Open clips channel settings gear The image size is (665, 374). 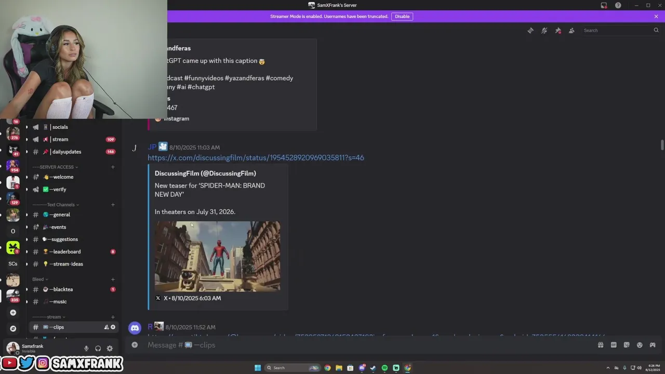click(113, 327)
